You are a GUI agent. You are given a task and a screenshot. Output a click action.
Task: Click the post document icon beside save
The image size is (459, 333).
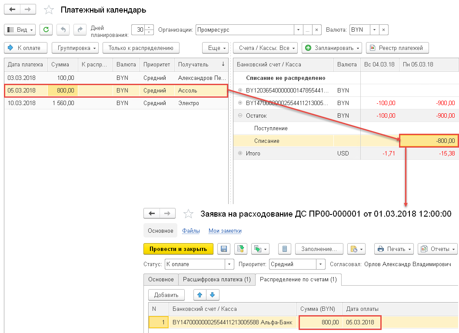tap(240, 249)
